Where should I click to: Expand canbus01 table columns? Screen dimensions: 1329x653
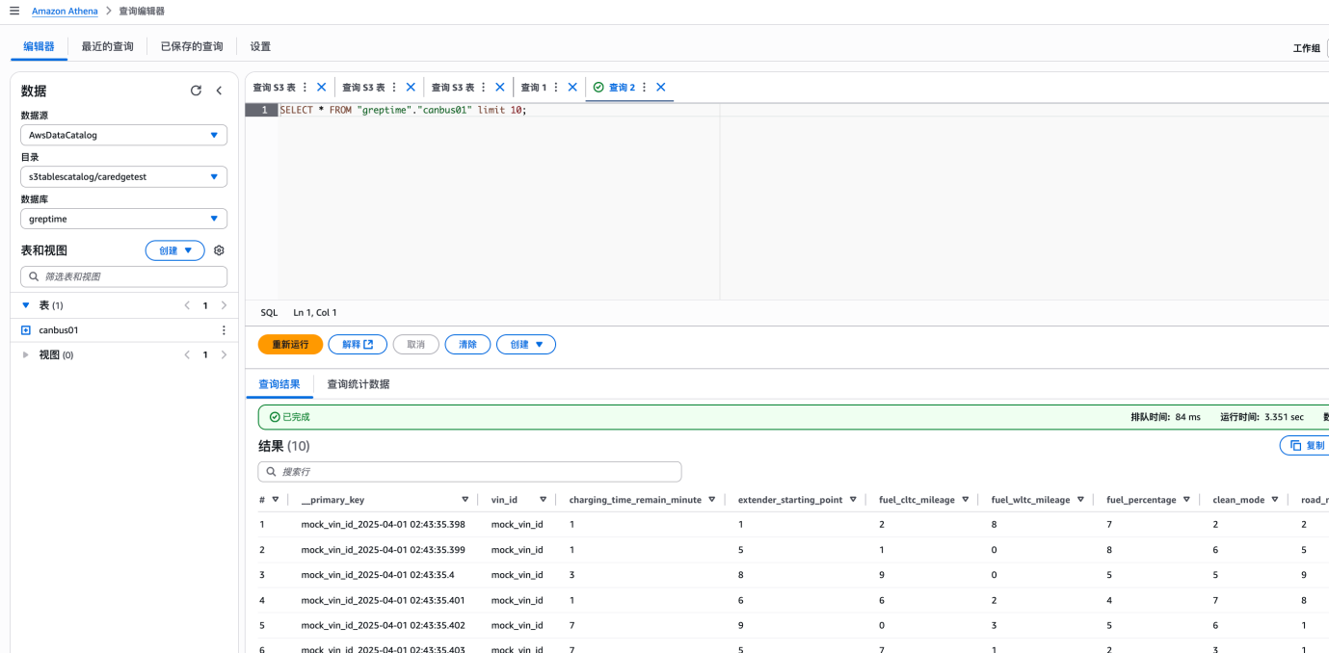26,330
